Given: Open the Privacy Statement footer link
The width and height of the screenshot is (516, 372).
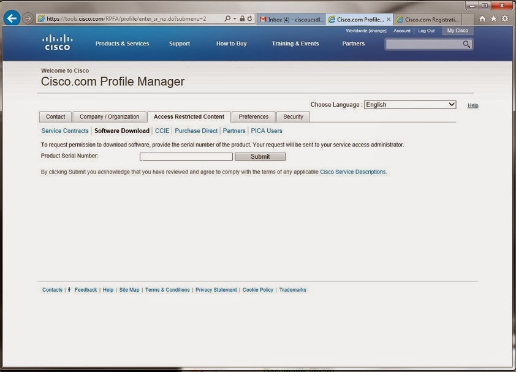Looking at the screenshot, I should [216, 290].
